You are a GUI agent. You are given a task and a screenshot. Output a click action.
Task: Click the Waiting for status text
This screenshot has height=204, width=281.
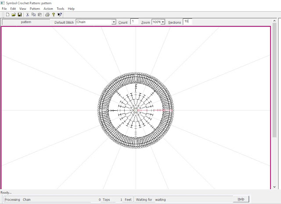[x=144, y=200]
